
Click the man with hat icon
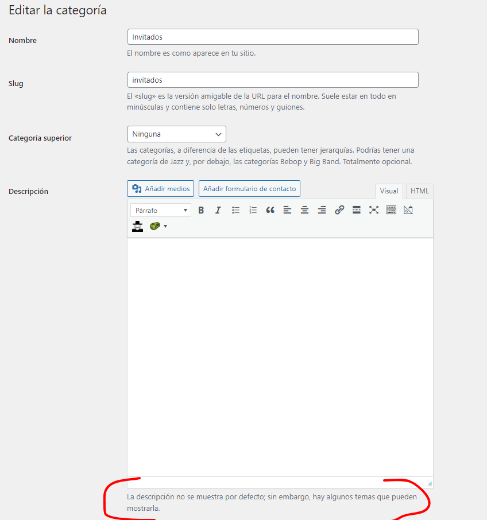[137, 227]
